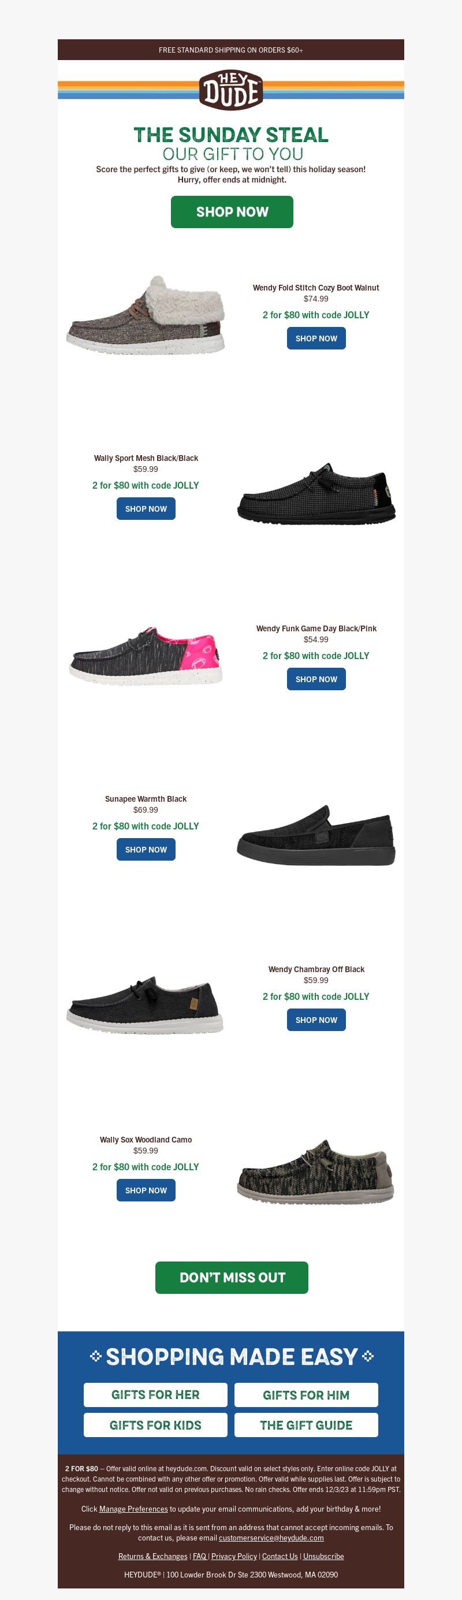
Task: Open the Wendy Fold Stitch Cozy Boot image
Action: 146,315
